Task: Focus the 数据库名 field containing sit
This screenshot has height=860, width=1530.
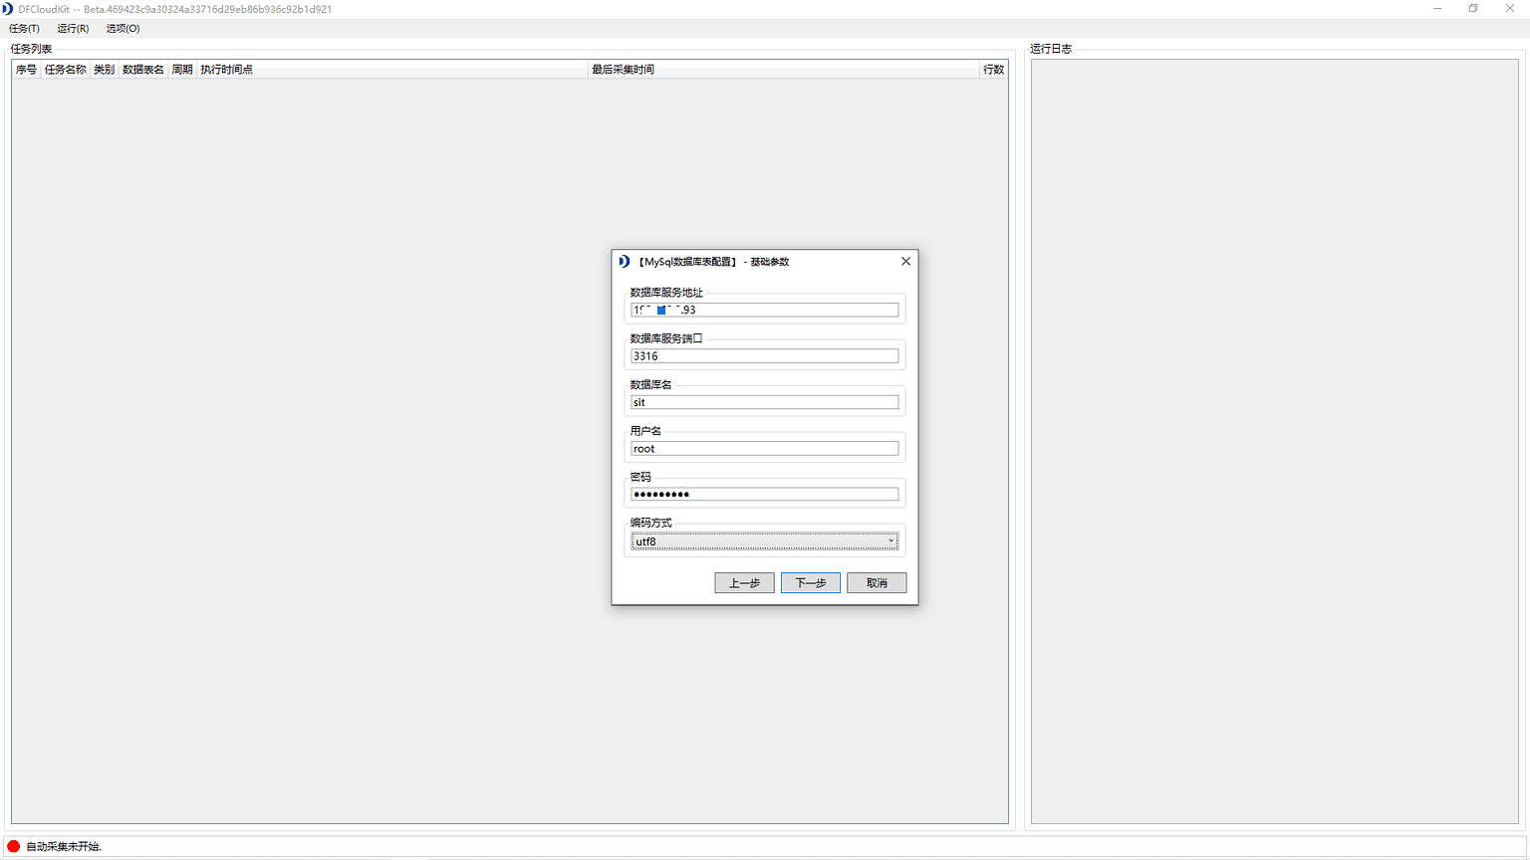Action: pyautogui.click(x=764, y=402)
